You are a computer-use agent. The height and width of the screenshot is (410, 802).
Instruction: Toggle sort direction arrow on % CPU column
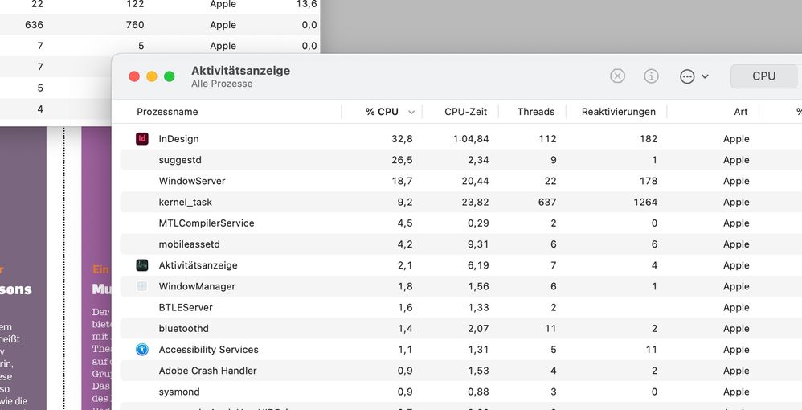coord(411,112)
